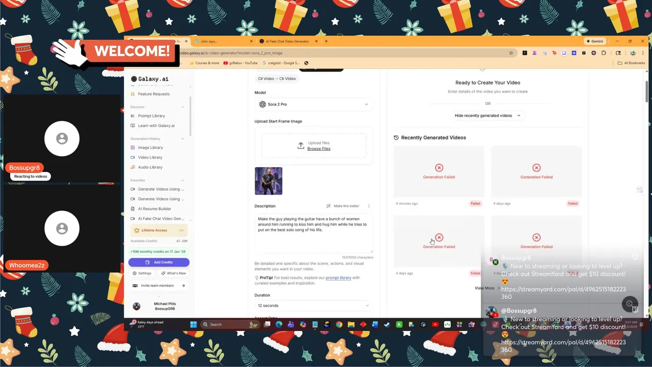The image size is (652, 367).
Task: Click Lifetime Access banner
Action: pyautogui.click(x=159, y=230)
